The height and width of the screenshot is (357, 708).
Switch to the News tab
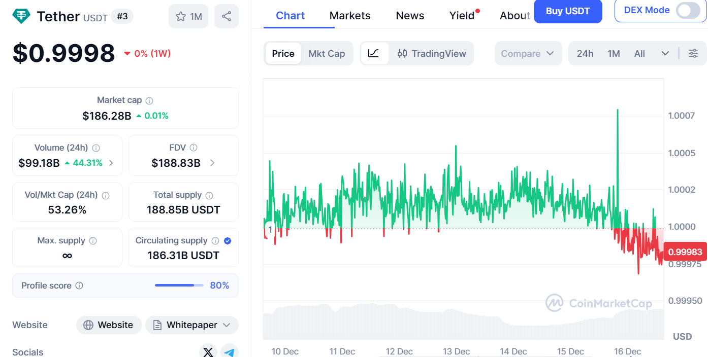[x=410, y=16]
